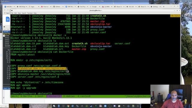
Task: Click the COPY proxy.conf /etc/apt/apt.conf.d line
Action: [35, 66]
